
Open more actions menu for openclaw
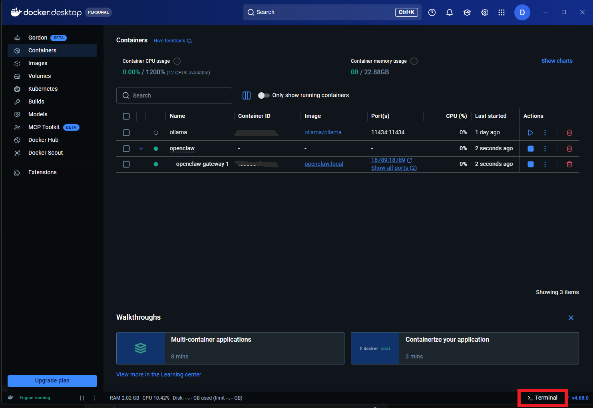545,149
